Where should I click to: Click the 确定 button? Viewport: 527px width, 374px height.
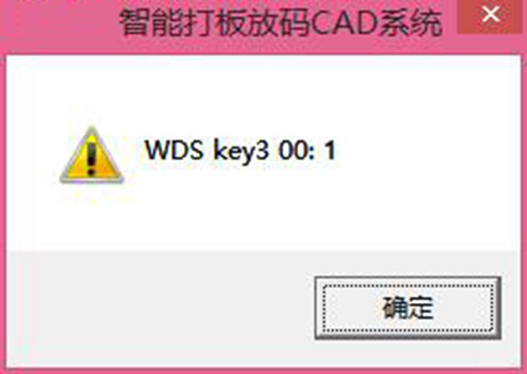click(x=408, y=307)
